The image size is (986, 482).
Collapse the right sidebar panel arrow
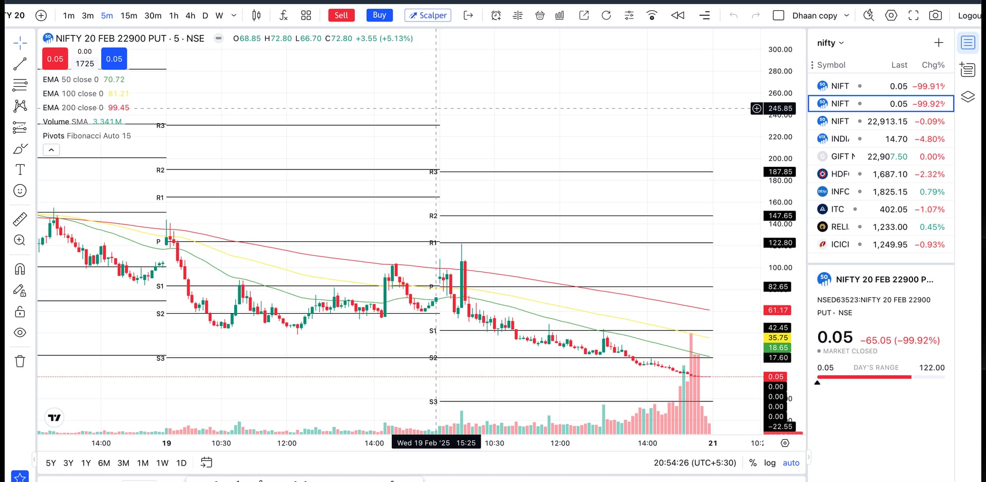point(808,456)
